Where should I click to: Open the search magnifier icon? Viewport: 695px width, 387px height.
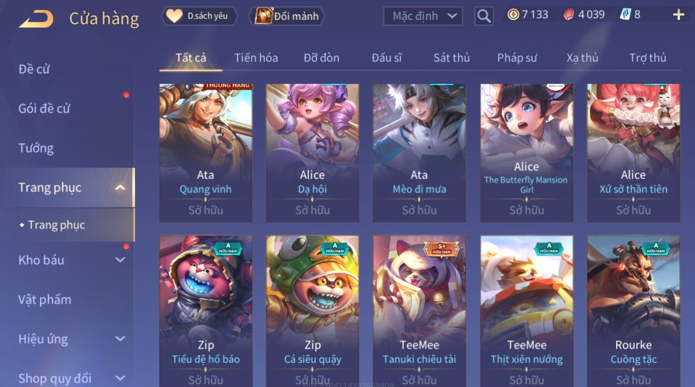coord(483,16)
